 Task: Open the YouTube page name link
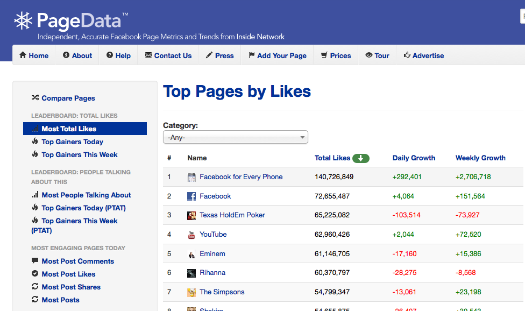pos(213,235)
